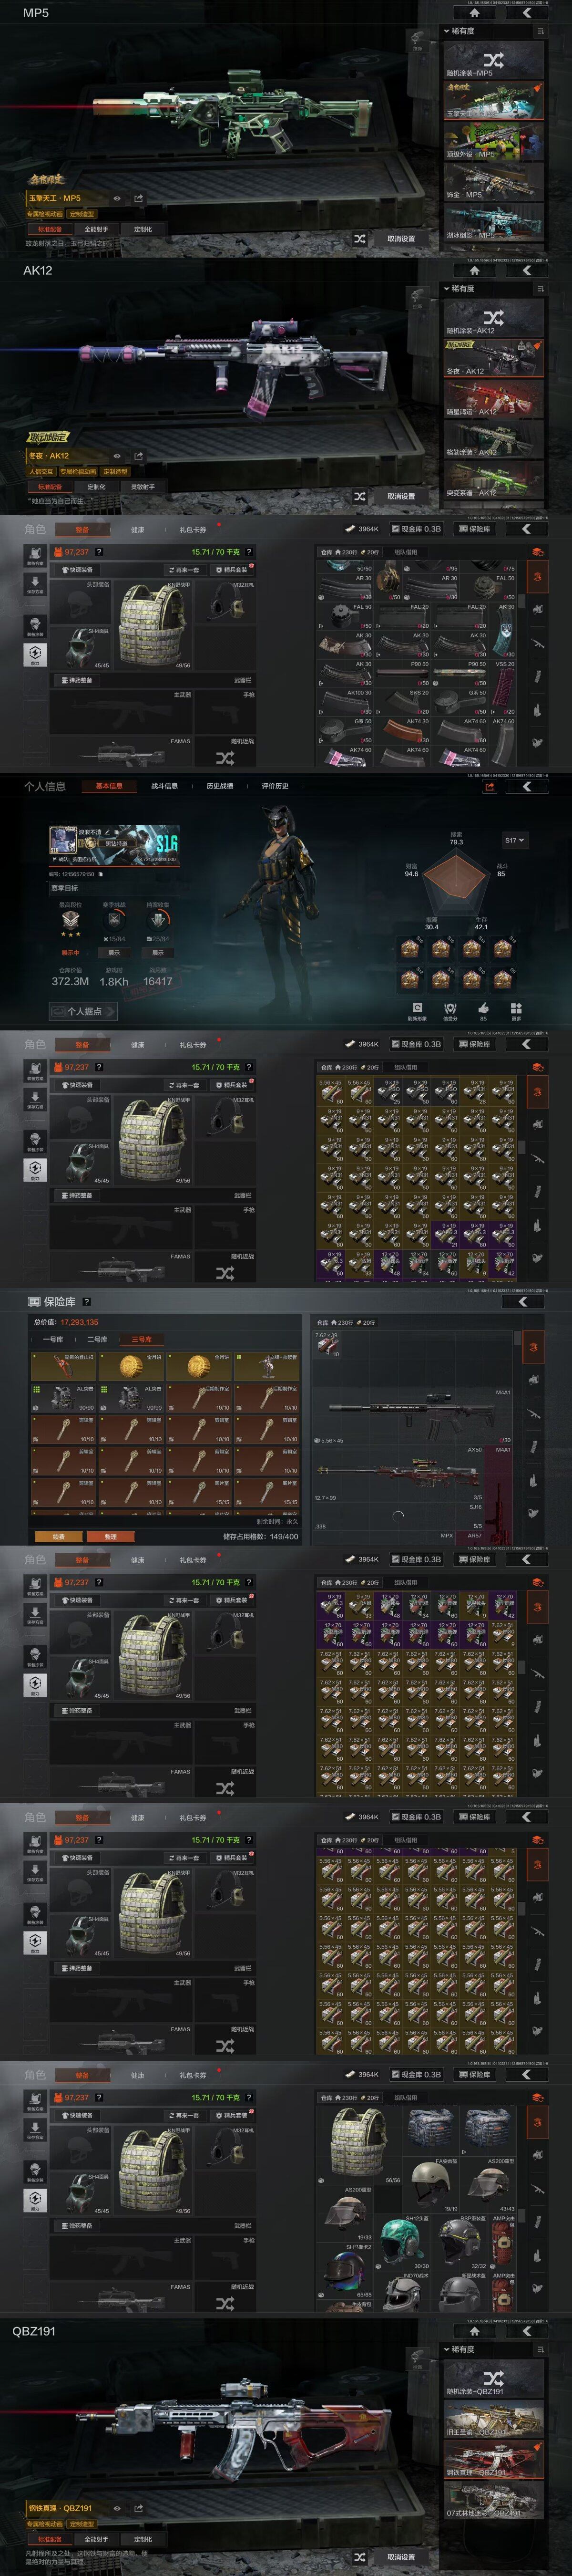The image size is (572, 2576).
Task: Toggle eye visibility for 玉擎天工·MP5
Action: coord(117,199)
